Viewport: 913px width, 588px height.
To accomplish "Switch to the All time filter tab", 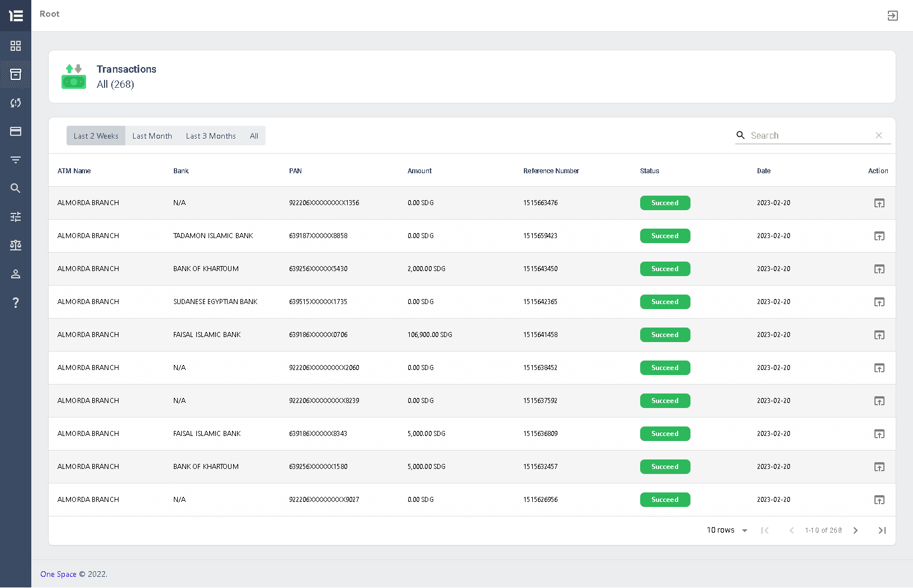I will [254, 135].
